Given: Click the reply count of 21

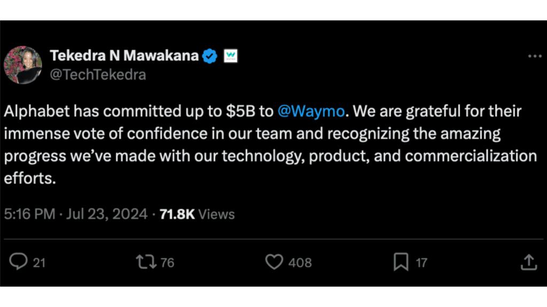Looking at the screenshot, I should tap(39, 262).
